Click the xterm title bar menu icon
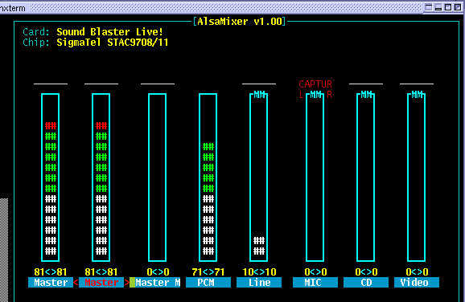Image resolution: width=465 pixels, height=302 pixels. point(429,7)
